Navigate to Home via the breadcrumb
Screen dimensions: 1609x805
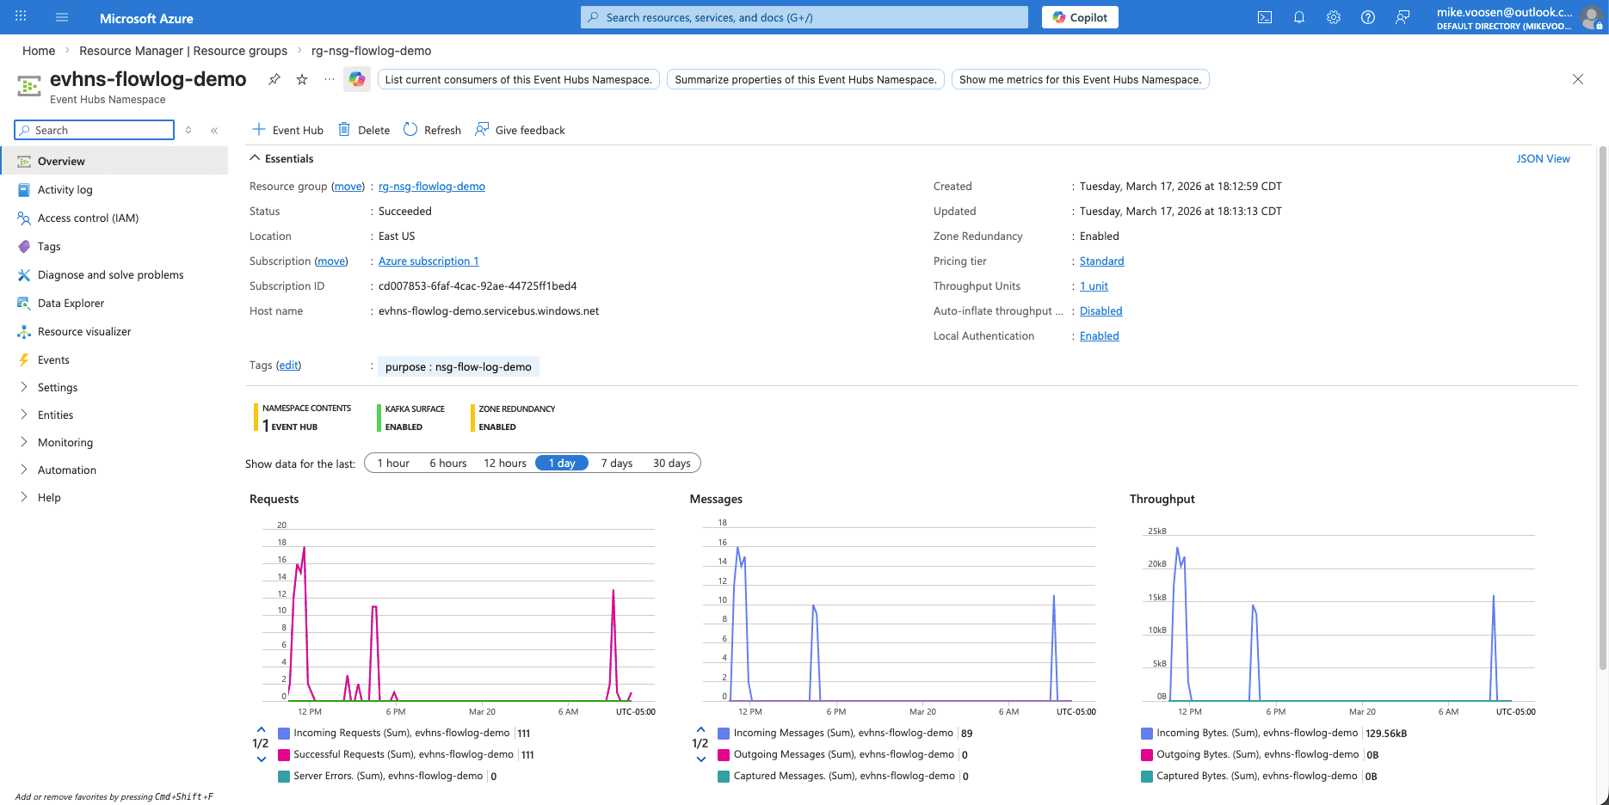tap(38, 51)
